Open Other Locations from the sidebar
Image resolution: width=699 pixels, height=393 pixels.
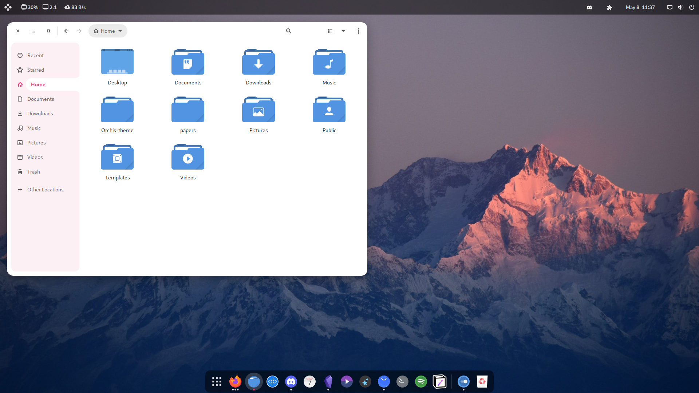click(x=45, y=189)
